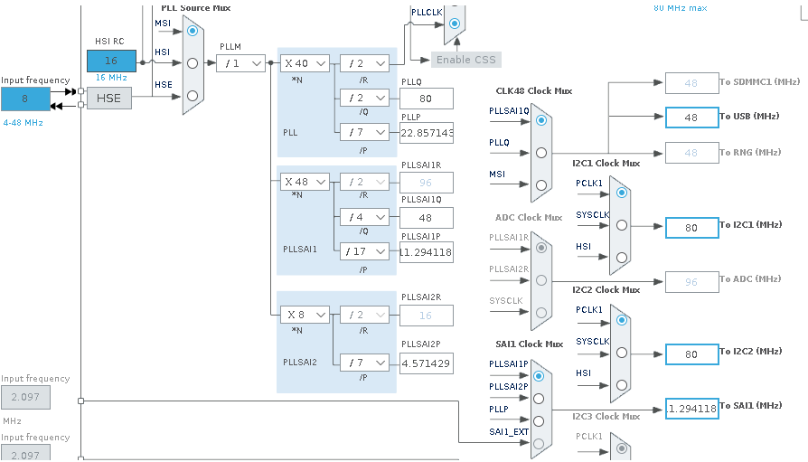Image resolution: width=808 pixels, height=462 pixels.
Task: Choose HSI in I2C2 Clock Mux
Action: [620, 384]
